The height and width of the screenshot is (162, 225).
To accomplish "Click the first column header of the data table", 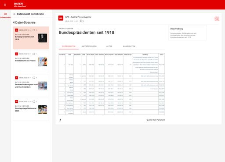I will 62,55.
